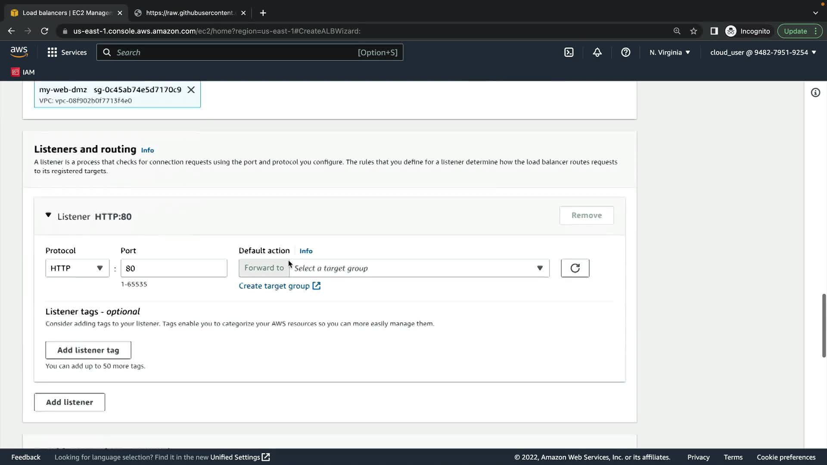Click the Add listener button

tap(69, 402)
